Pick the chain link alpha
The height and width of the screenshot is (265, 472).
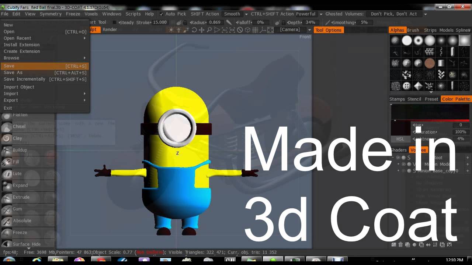point(441,52)
